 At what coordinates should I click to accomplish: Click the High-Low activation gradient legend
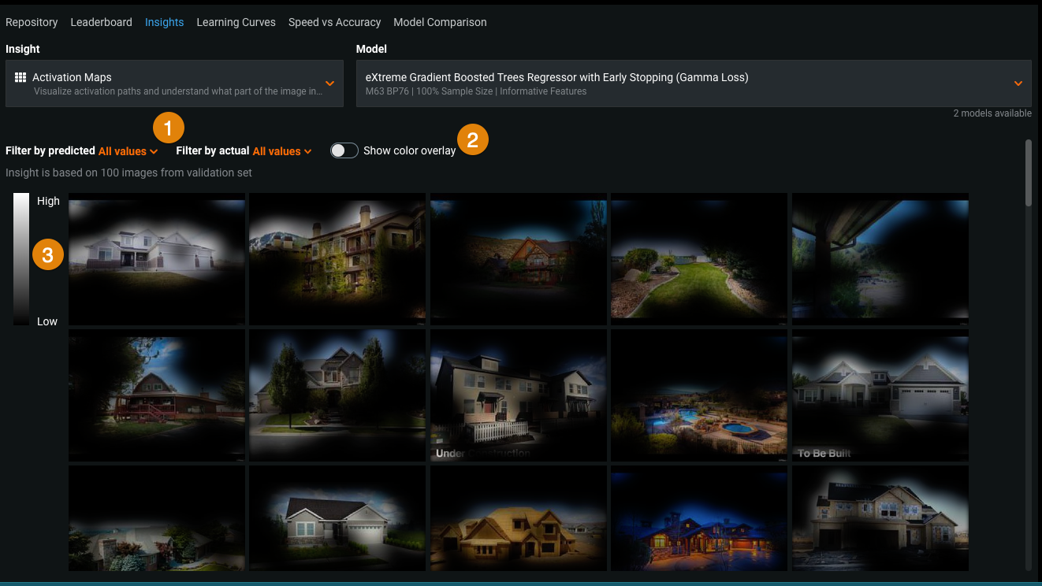point(21,259)
